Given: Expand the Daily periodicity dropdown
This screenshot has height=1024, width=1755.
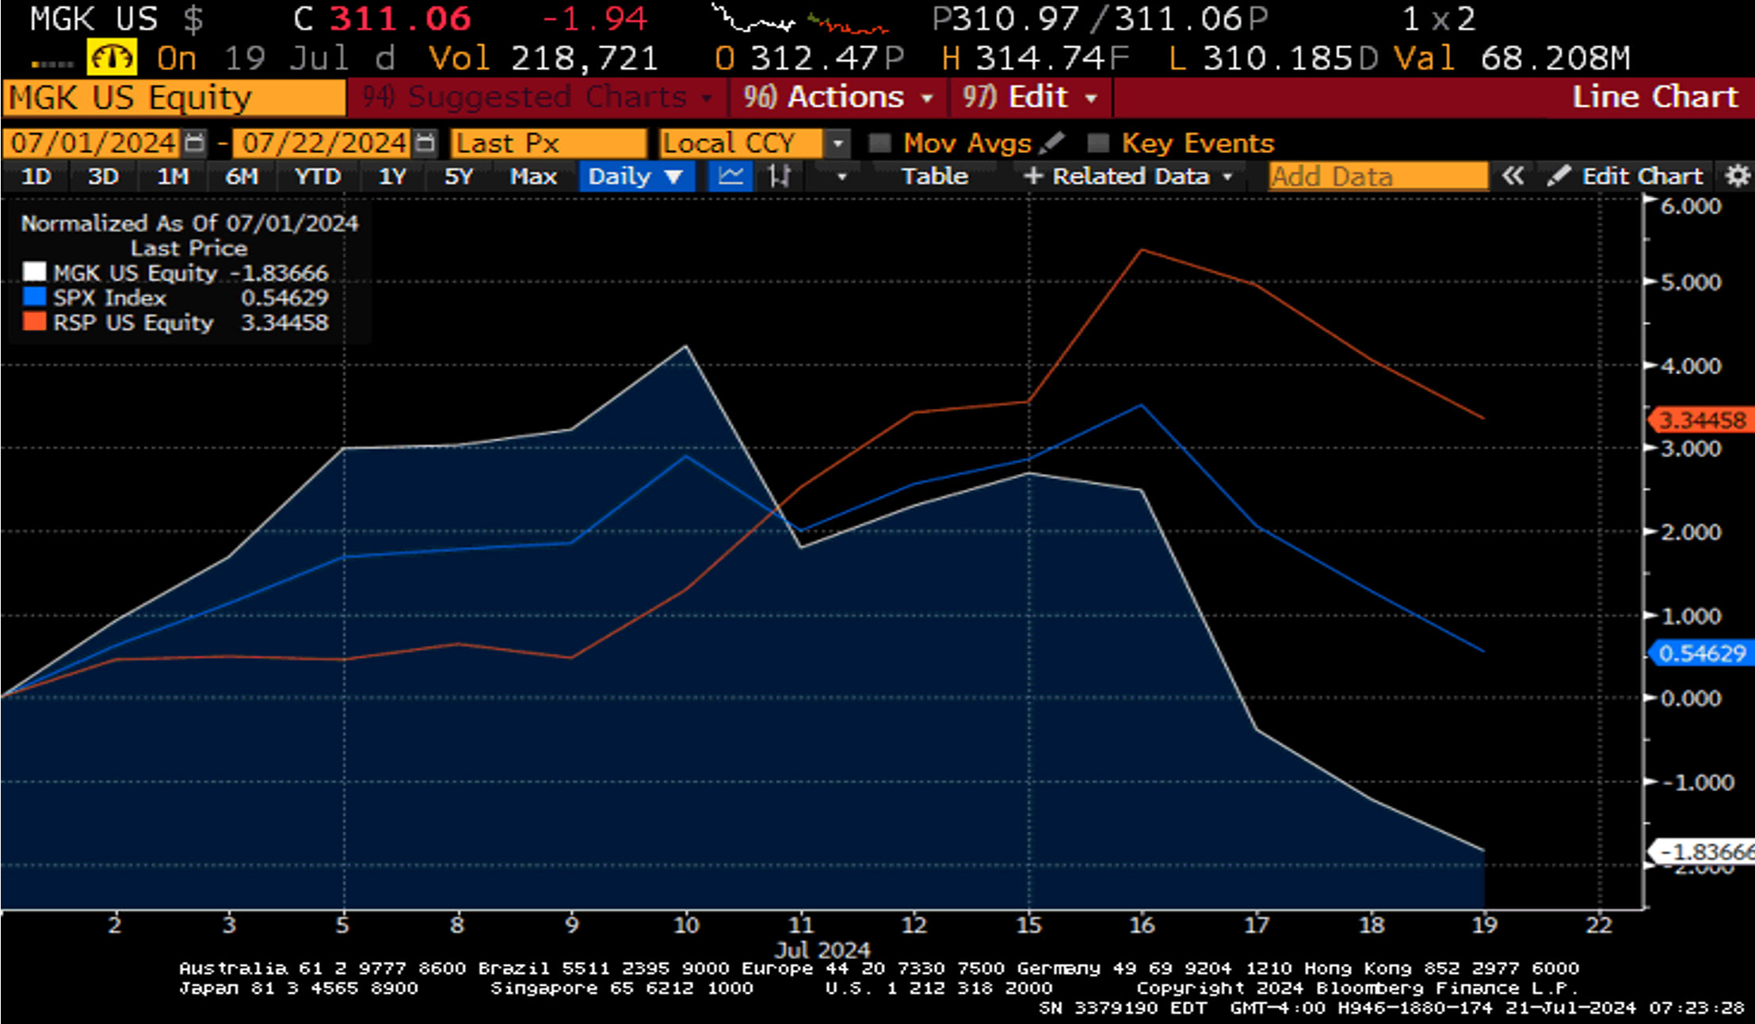Looking at the screenshot, I should tap(674, 176).
